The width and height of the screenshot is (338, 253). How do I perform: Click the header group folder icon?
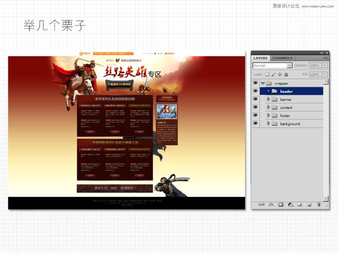tap(275, 91)
